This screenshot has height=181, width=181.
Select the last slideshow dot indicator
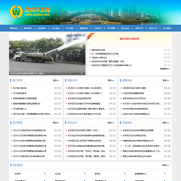84,73
